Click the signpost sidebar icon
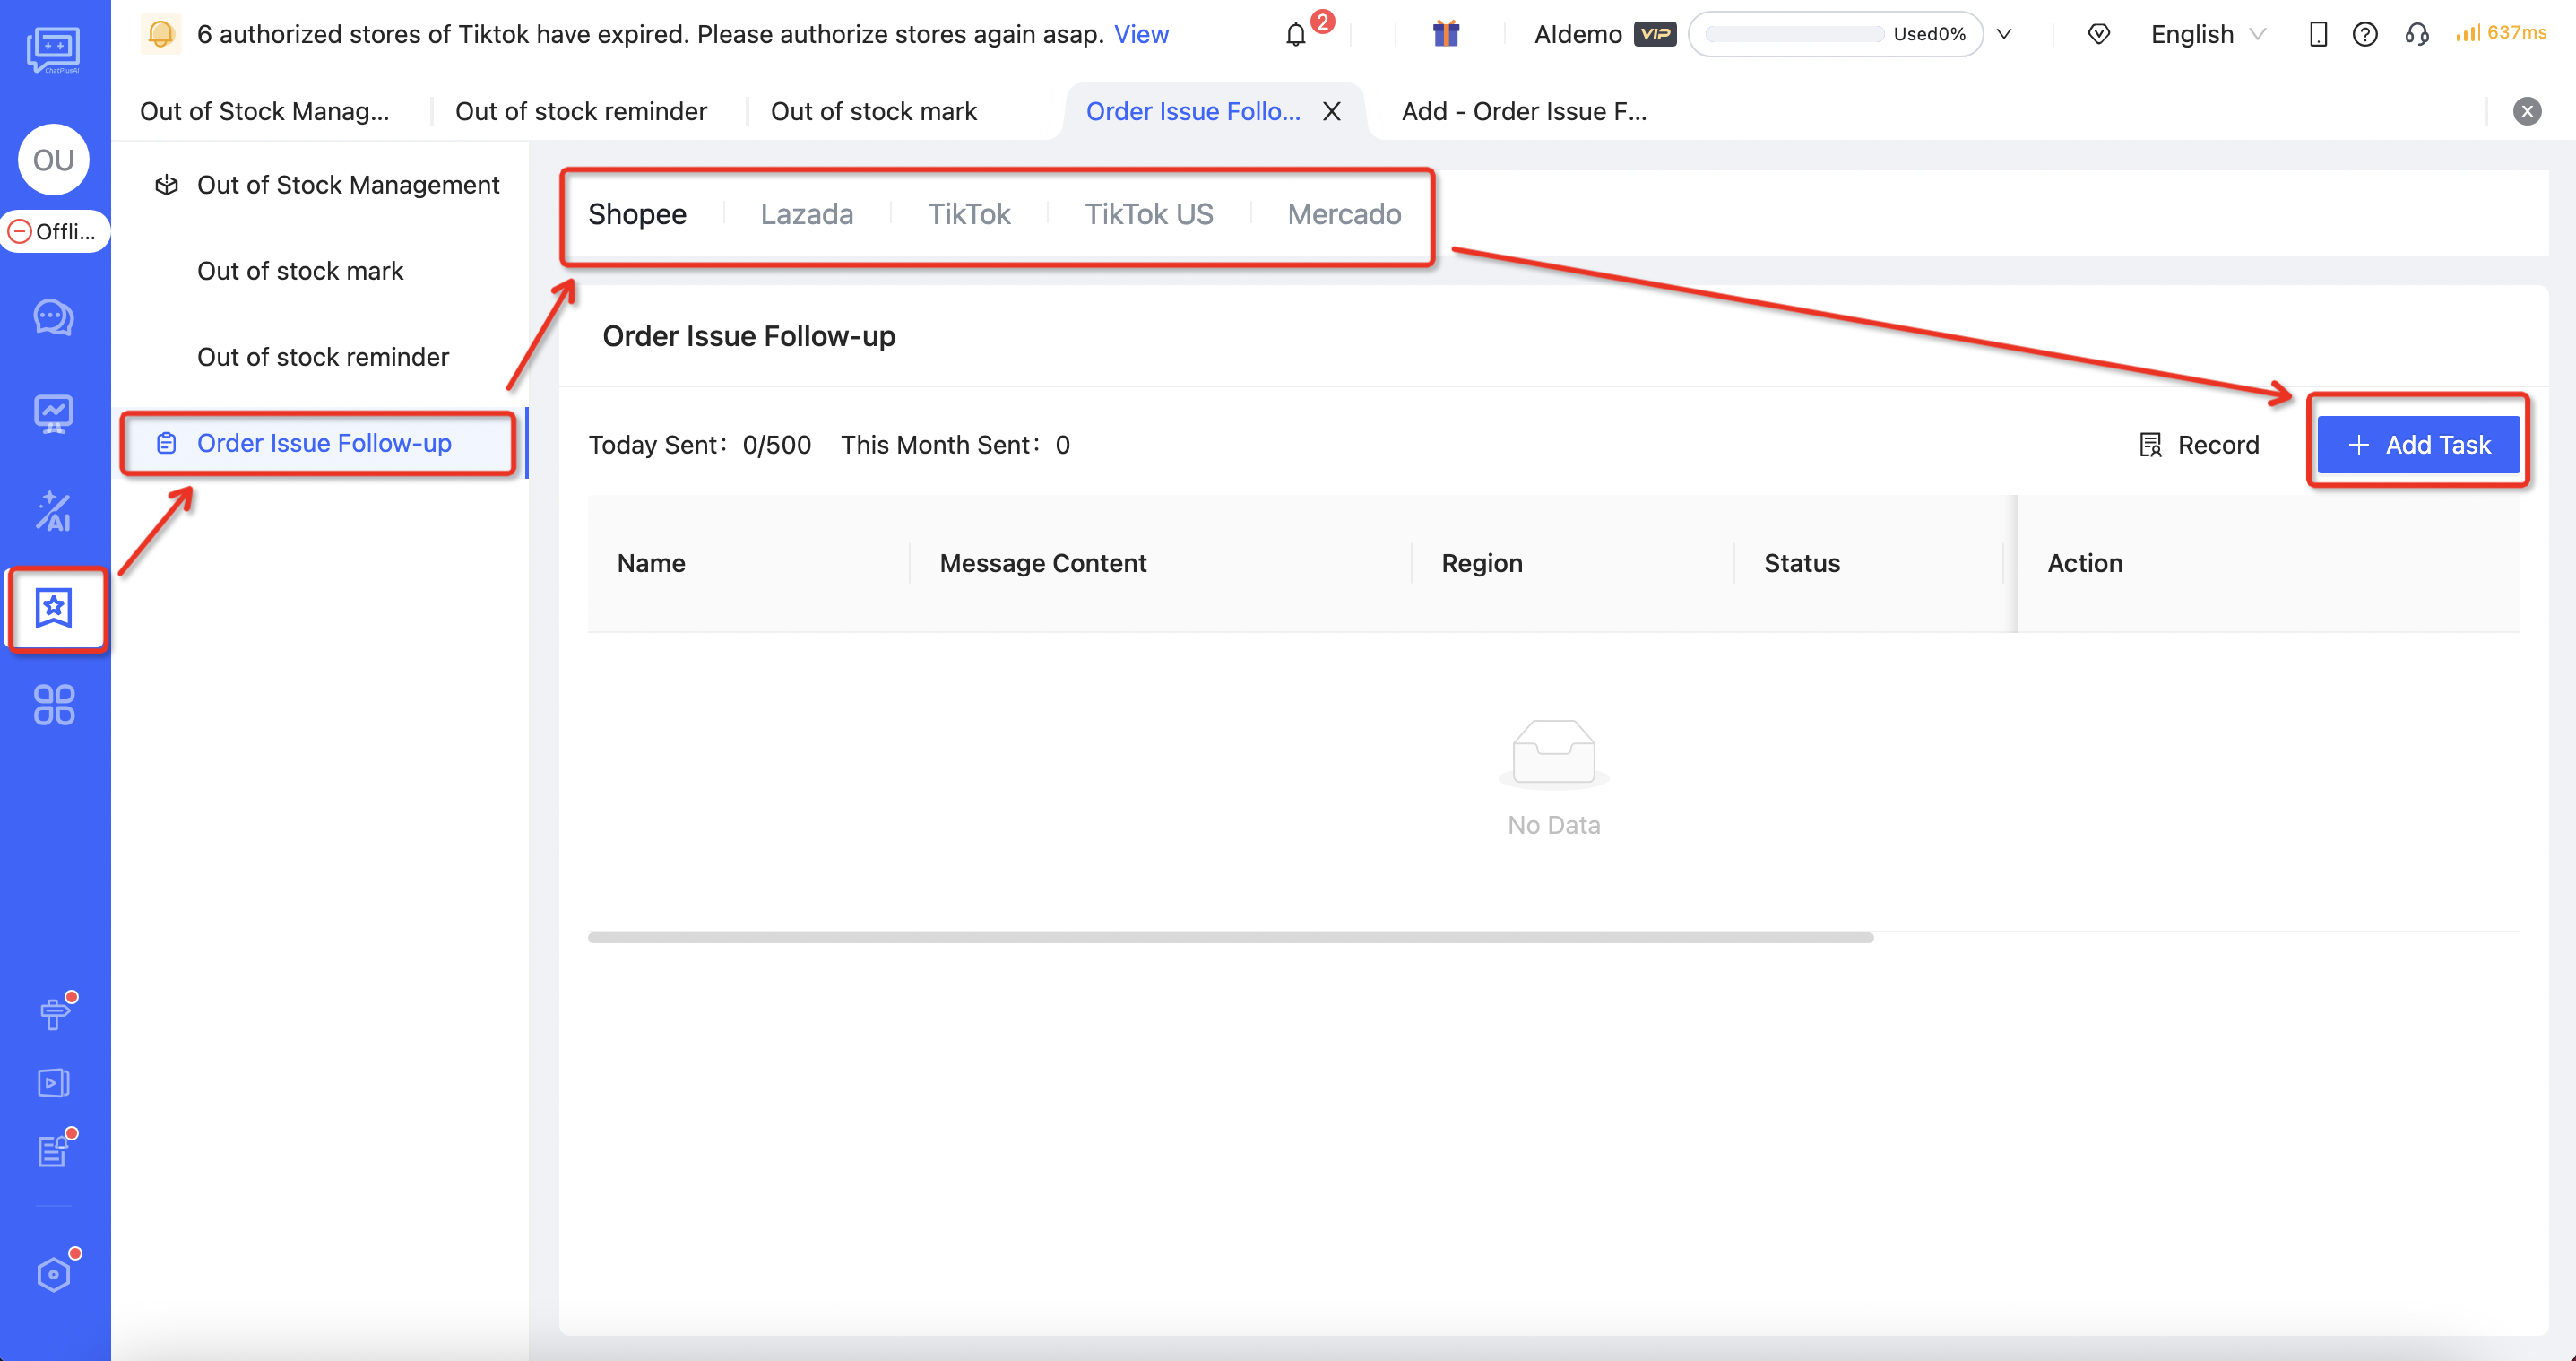Image resolution: width=2576 pixels, height=1361 pixels. 54,1013
